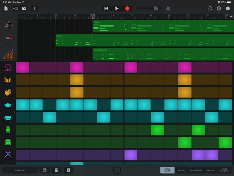Viewport: 234px width, 176px height.
Task: Turn on the third step in upper hi-hat row
Action: point(50,105)
